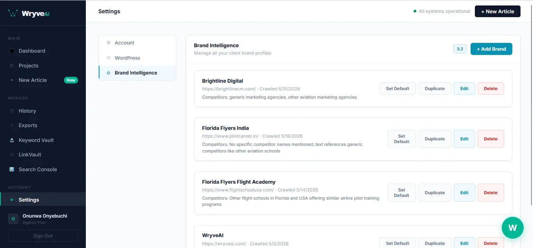This screenshot has height=248, width=533.
Task: Click the Onunwa Onyebuchi user name
Action: [45, 216]
